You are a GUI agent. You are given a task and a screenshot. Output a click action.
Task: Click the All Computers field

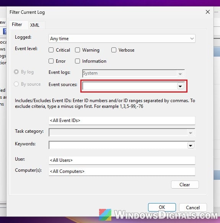122,171
